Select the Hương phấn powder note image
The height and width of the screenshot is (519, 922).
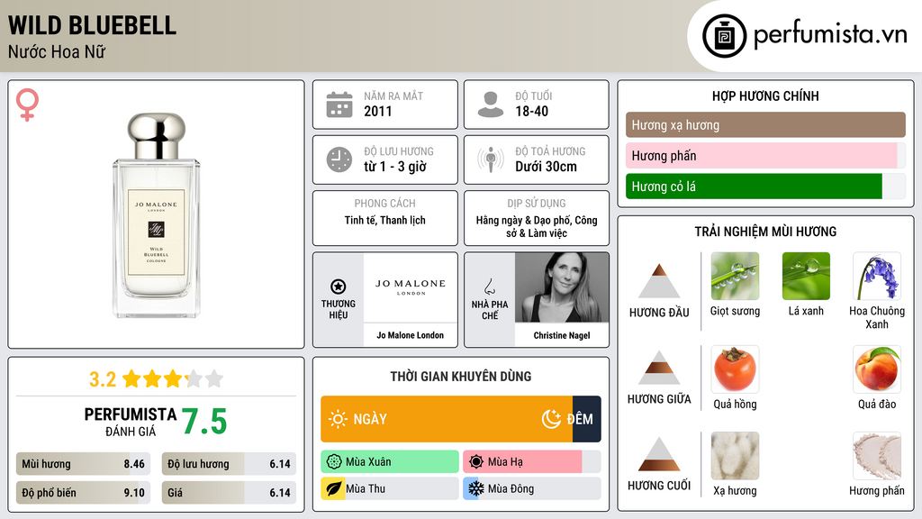point(877,456)
